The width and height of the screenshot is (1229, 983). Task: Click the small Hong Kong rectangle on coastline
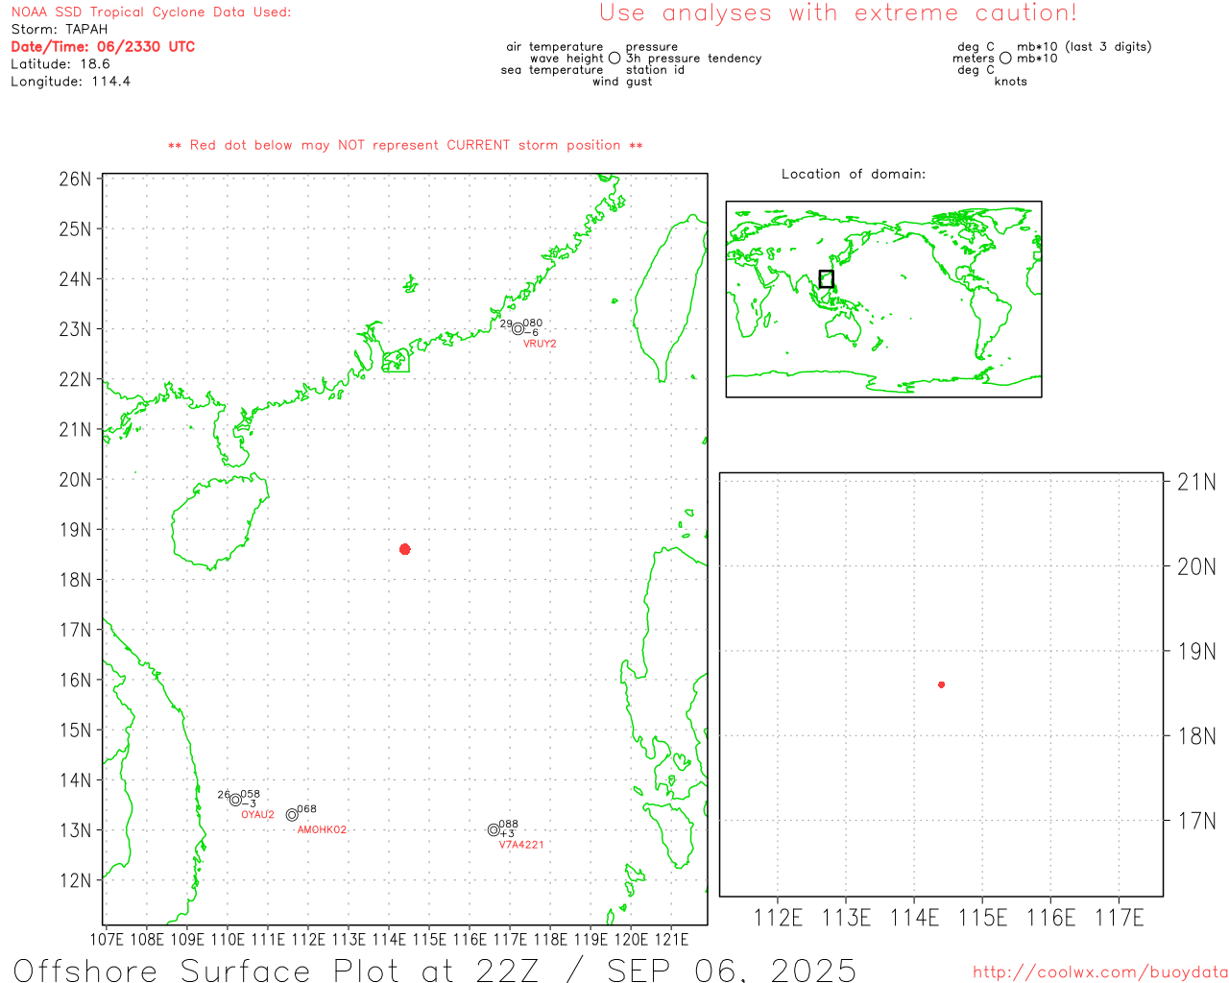[x=396, y=361]
